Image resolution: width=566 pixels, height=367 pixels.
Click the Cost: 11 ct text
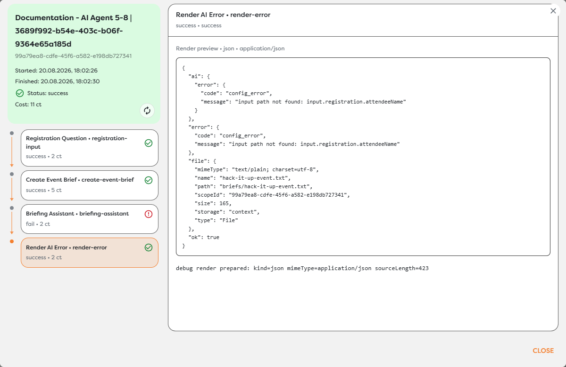[28, 104]
